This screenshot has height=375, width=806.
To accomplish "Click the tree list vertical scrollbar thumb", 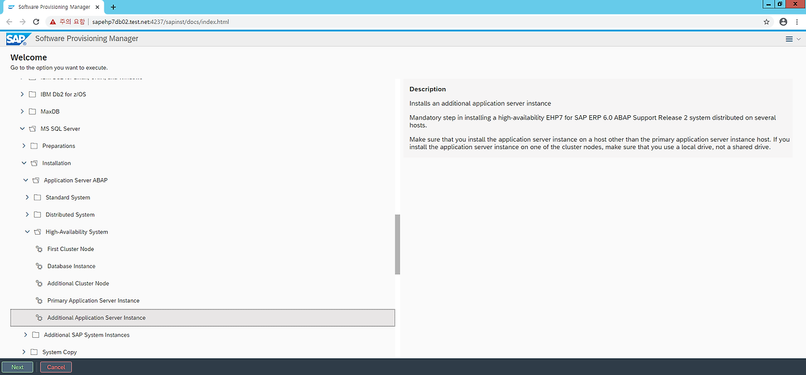I will point(397,244).
